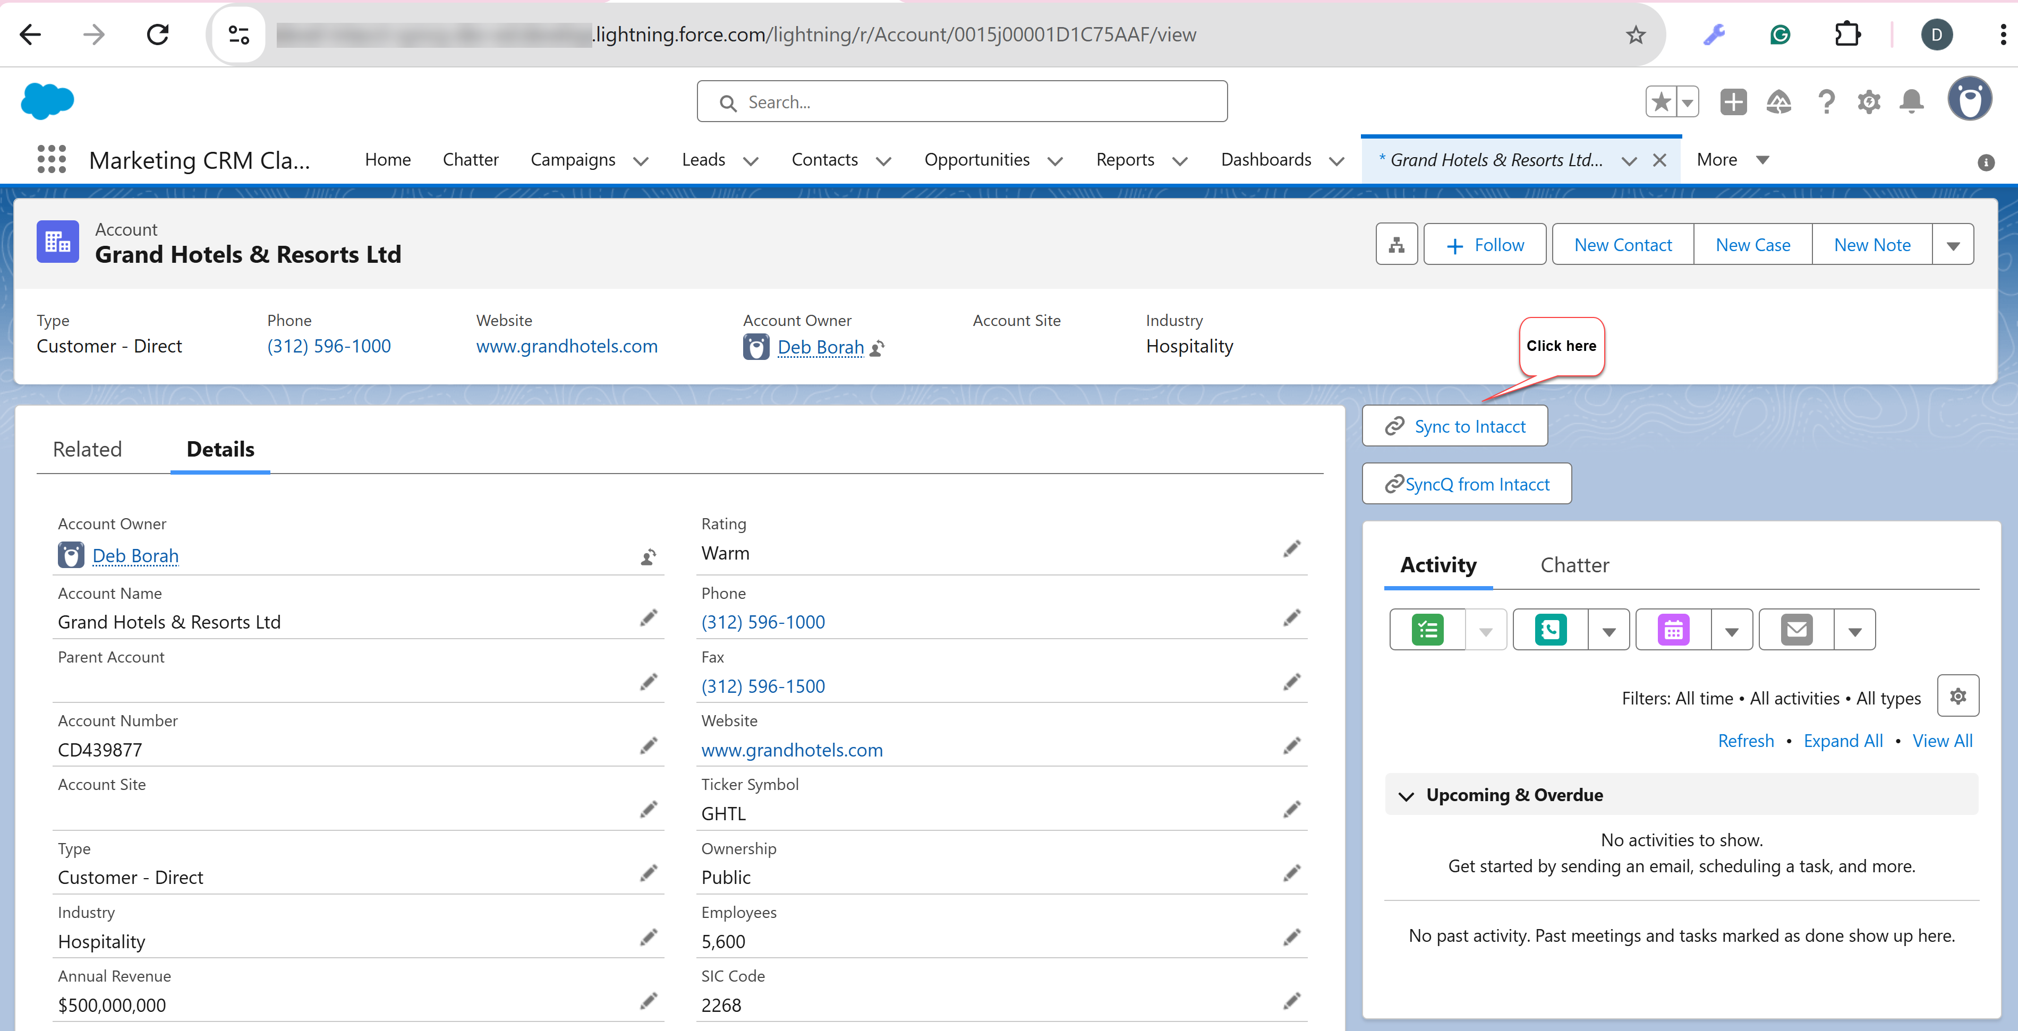Edit the Employees field pencil icon
The height and width of the screenshot is (1031, 2018).
pos(1292,938)
